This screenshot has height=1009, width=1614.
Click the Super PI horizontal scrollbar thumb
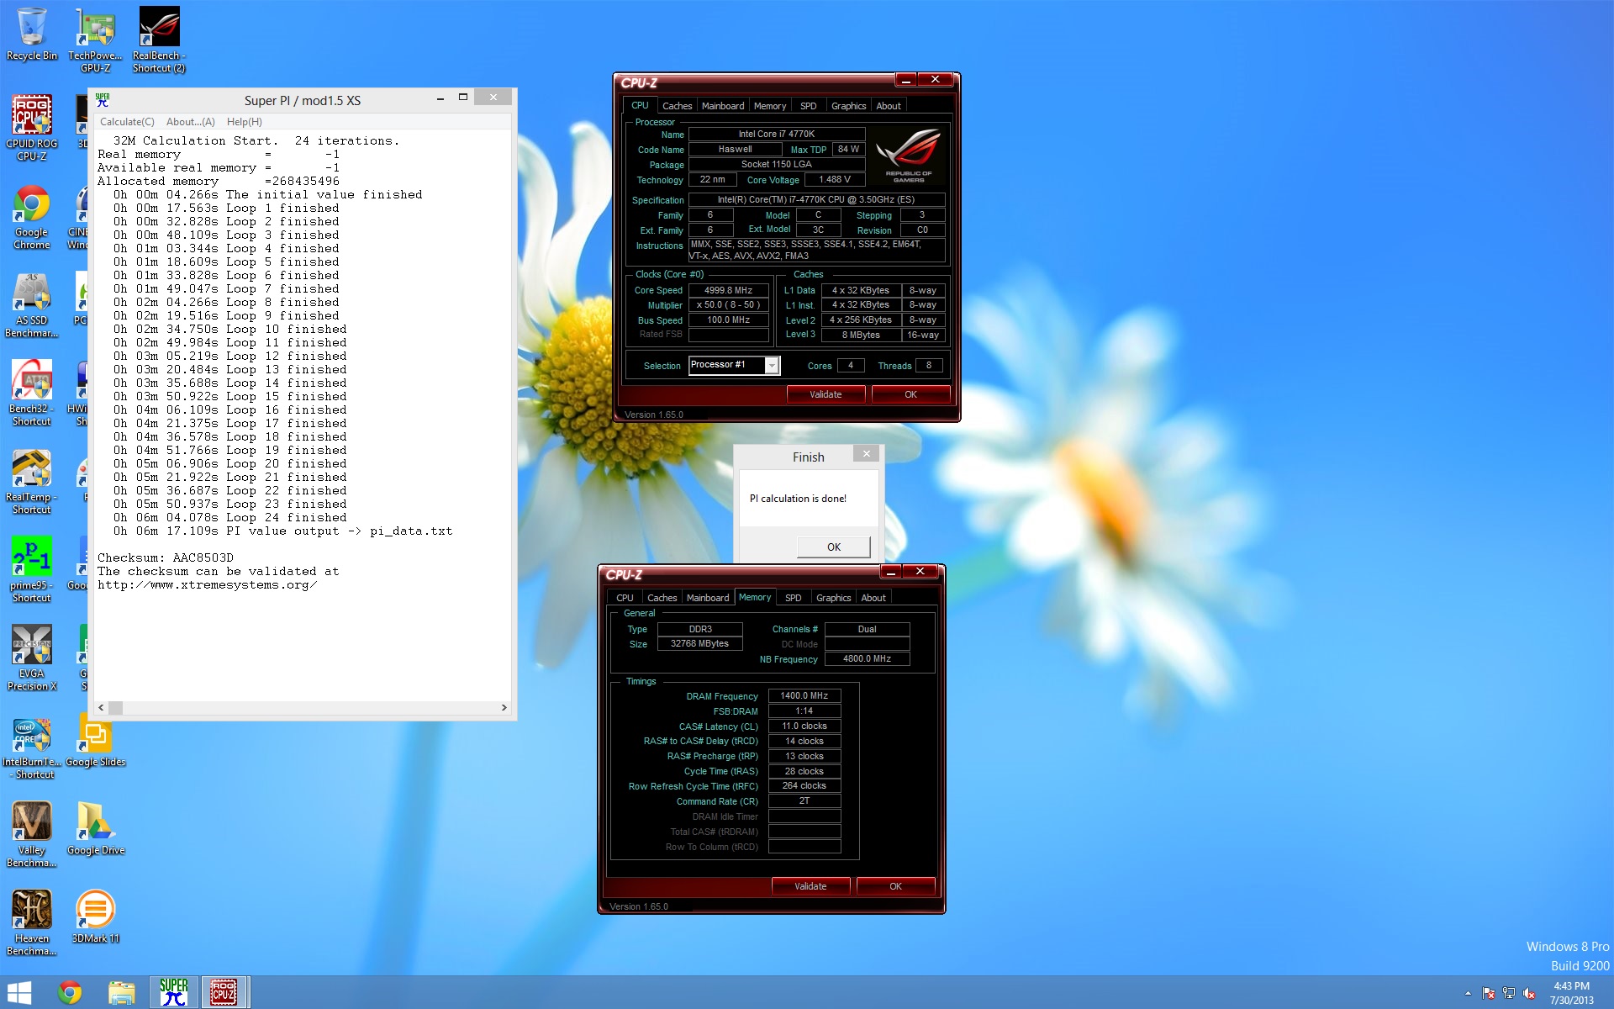click(x=116, y=708)
